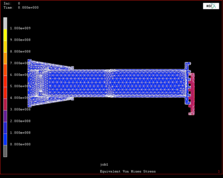Select the light gray top legend swatch
223x178 pixels.
pos(5,23)
